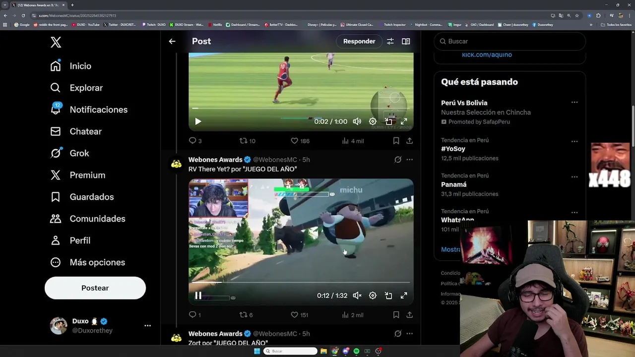Open Webones Awards profile on RV There Yet post

(x=215, y=160)
